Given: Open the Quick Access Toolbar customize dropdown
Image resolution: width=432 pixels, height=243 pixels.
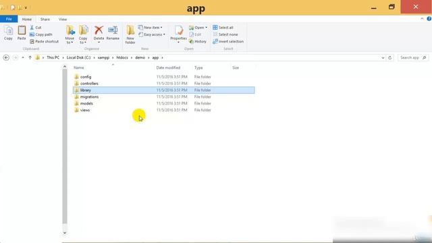Looking at the screenshot, I should click(x=26, y=7).
